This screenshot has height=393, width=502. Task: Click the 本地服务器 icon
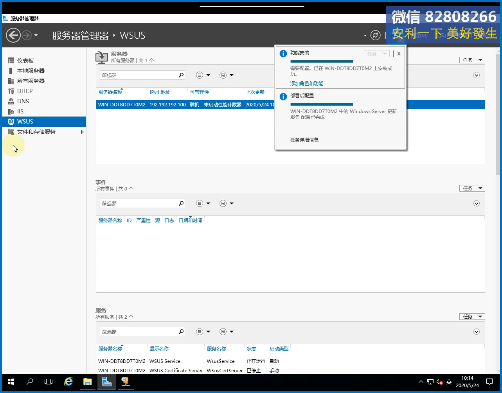click(11, 71)
